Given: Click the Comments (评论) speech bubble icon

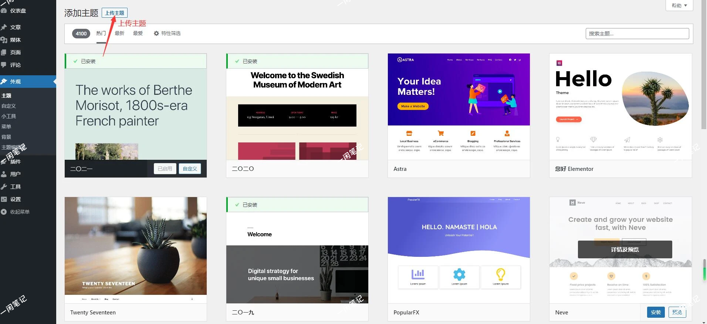Looking at the screenshot, I should pos(4,65).
